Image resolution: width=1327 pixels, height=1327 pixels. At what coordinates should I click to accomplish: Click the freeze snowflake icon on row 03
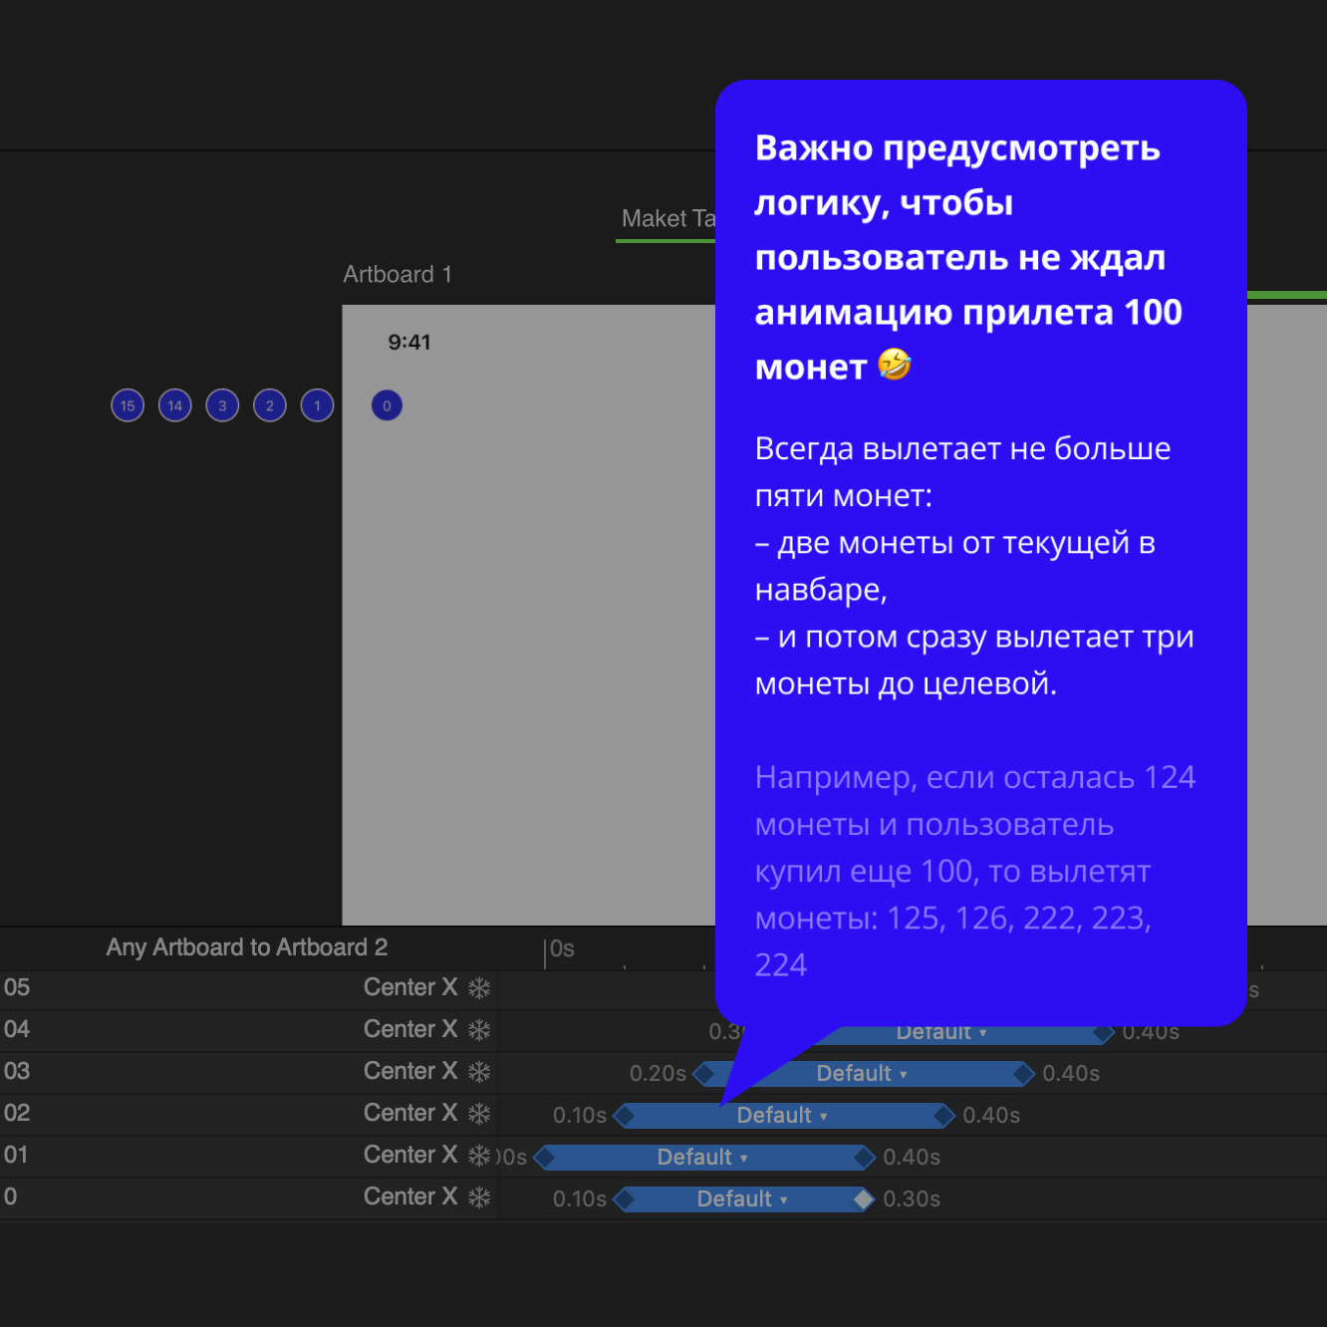[x=479, y=1072]
